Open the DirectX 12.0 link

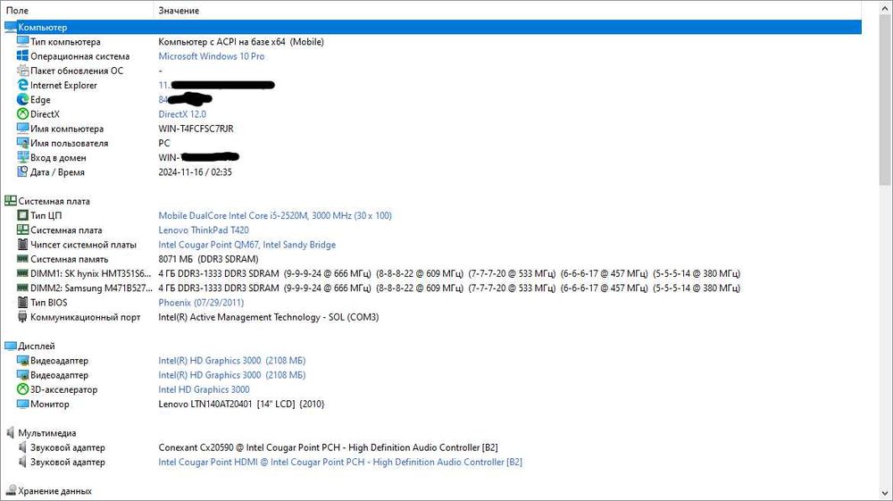(x=182, y=114)
